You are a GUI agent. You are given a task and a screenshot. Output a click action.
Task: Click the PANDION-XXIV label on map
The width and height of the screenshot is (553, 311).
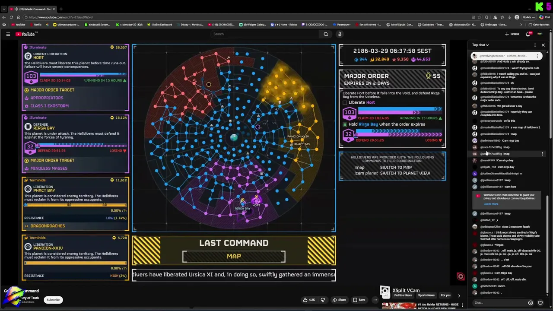[x=298, y=136]
